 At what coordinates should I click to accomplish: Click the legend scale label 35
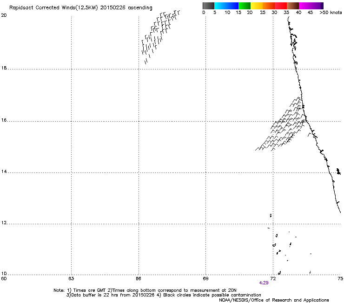point(286,13)
